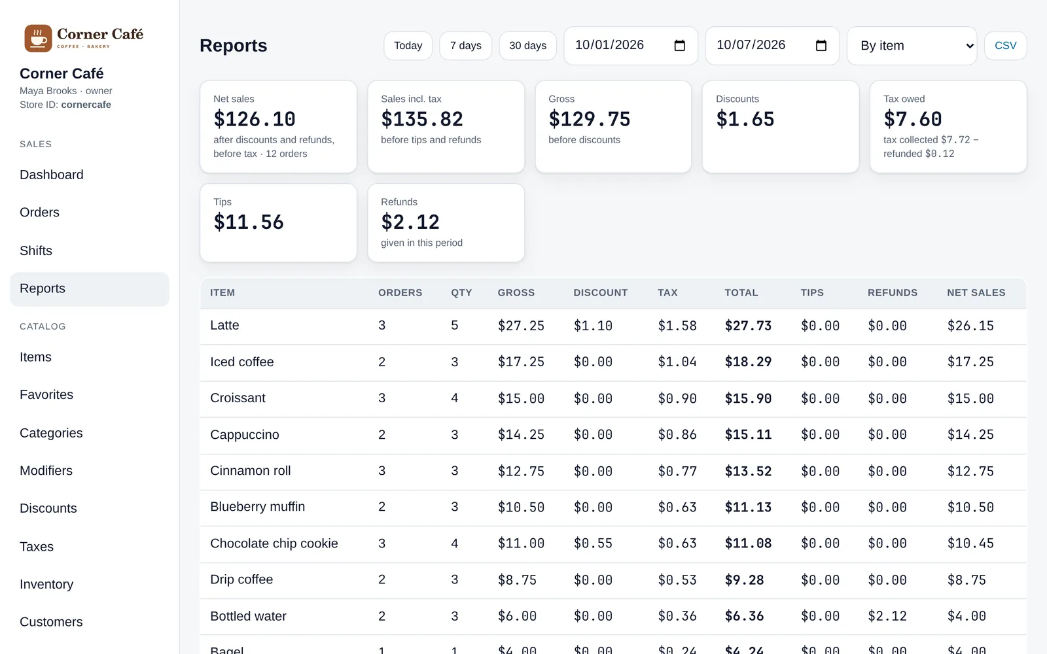This screenshot has width=1047, height=654.
Task: Select the Today range button
Action: click(x=408, y=46)
